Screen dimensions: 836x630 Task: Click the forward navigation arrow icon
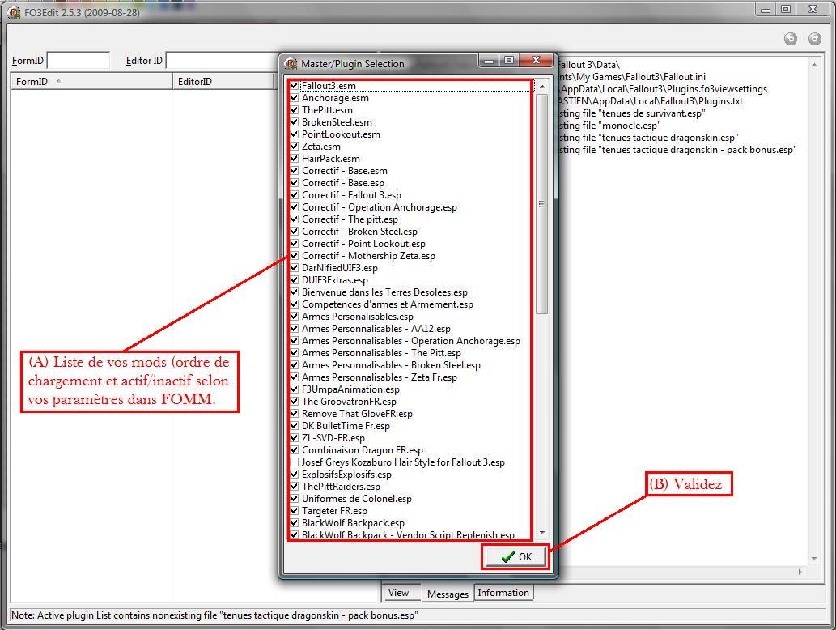coord(814,39)
